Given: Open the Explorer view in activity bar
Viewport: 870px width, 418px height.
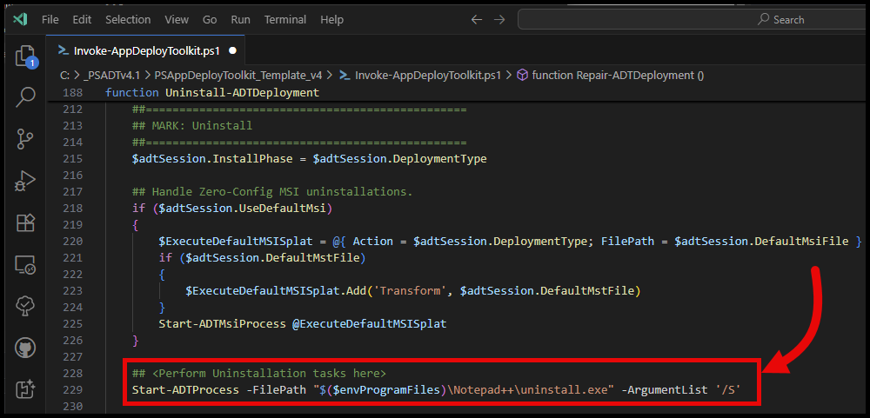Looking at the screenshot, I should click(24, 56).
